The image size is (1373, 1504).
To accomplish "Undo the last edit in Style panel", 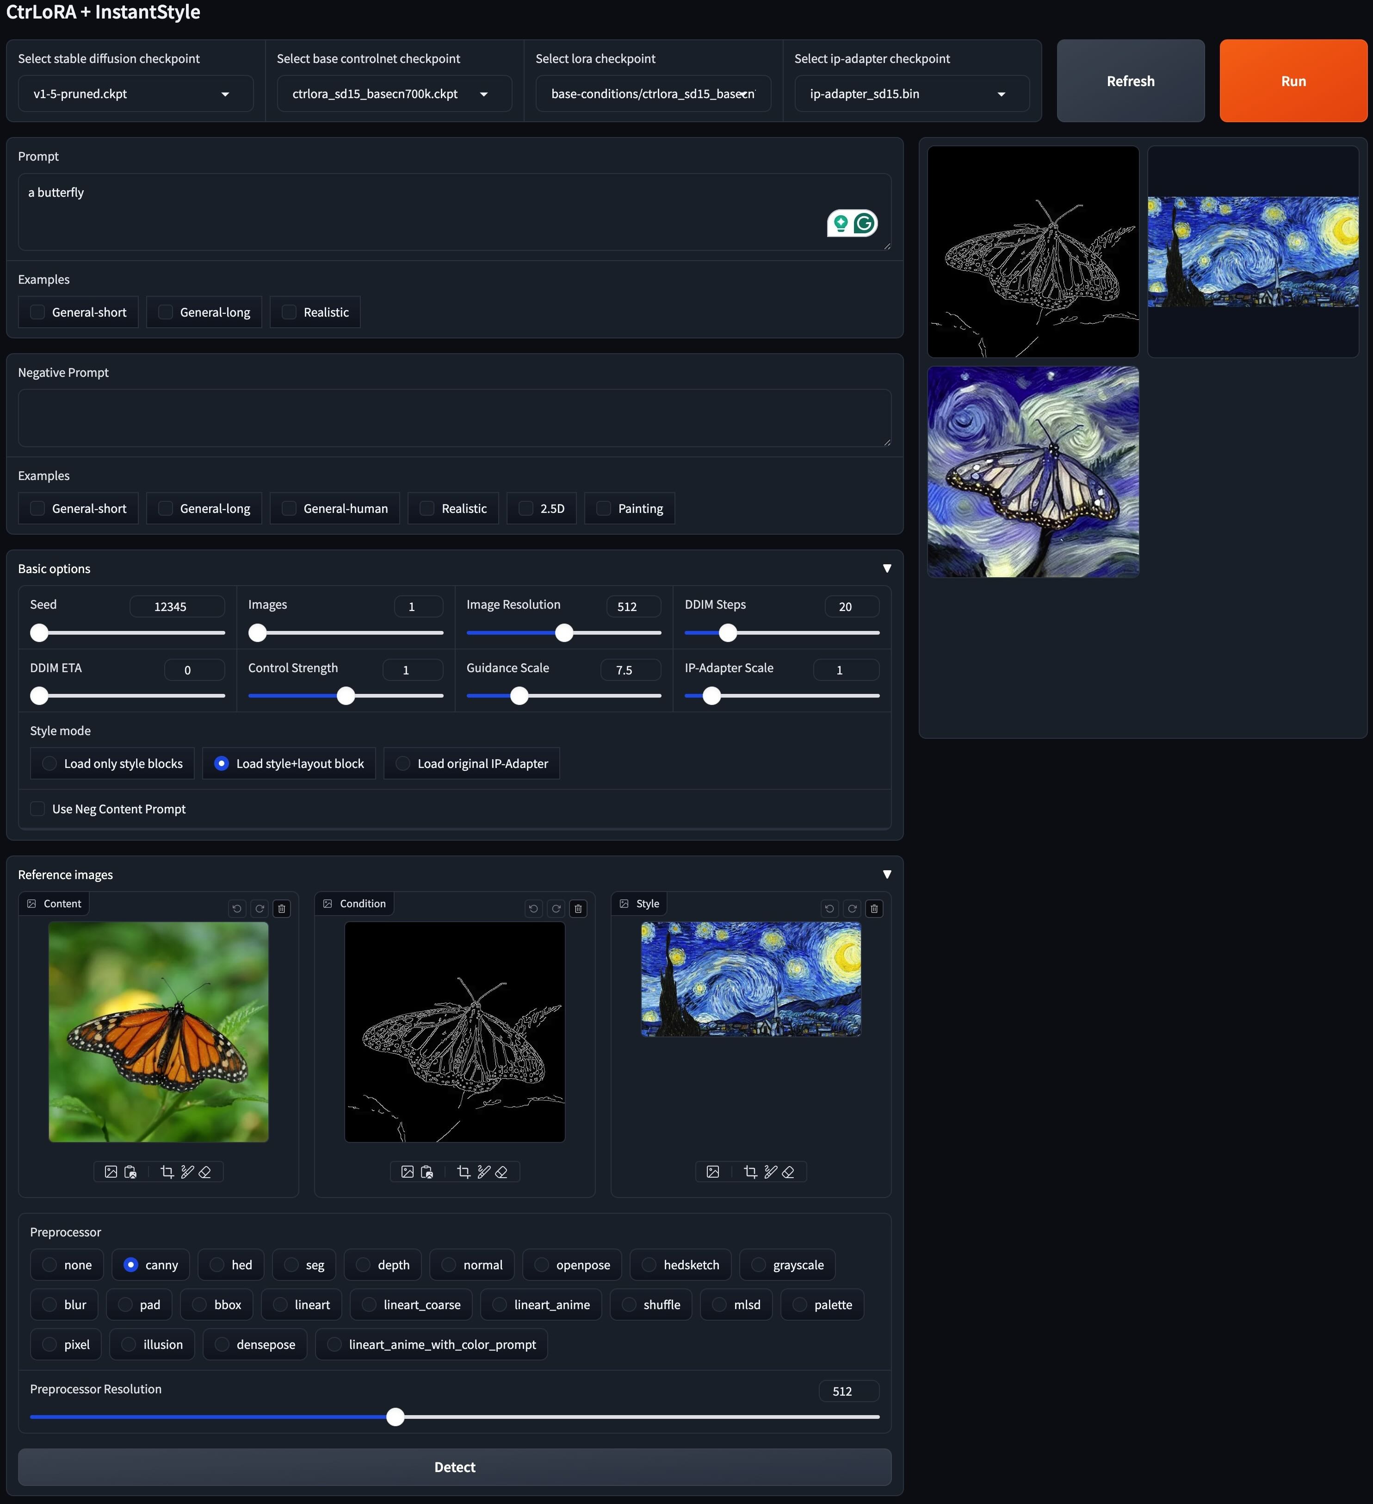I will (829, 909).
